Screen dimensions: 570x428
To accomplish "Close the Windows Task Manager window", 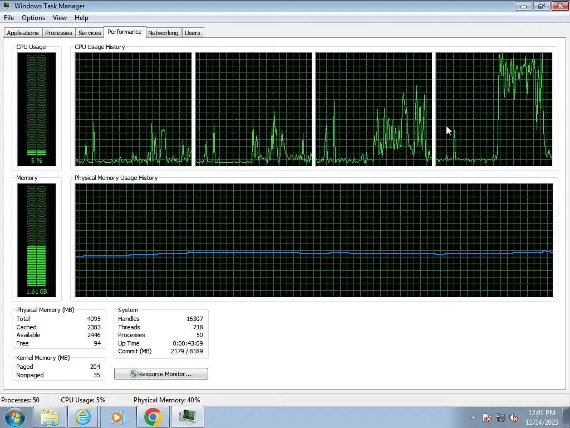I will point(559,6).
